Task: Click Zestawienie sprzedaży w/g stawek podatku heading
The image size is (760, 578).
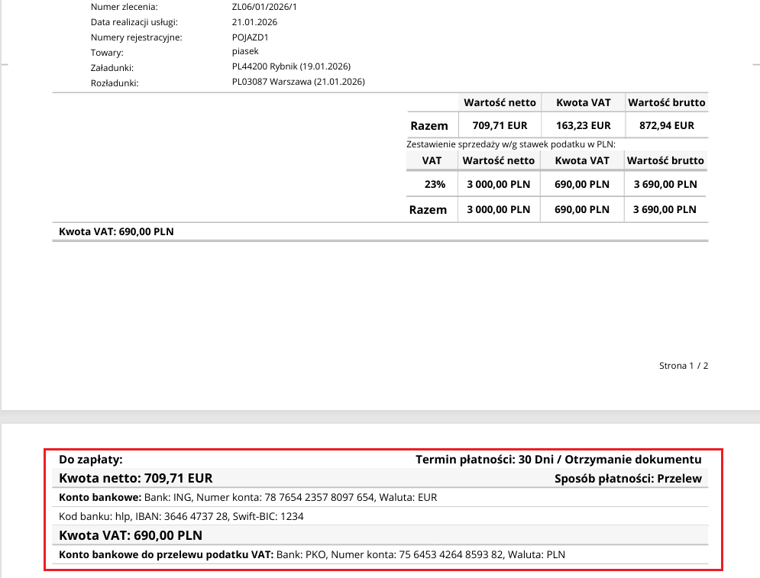Action: pyautogui.click(x=511, y=144)
